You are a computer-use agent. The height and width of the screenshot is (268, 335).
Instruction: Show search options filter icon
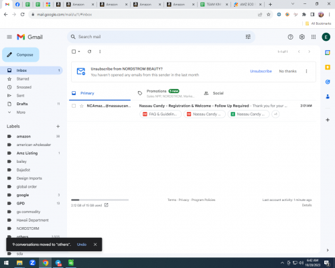[x=248, y=37]
